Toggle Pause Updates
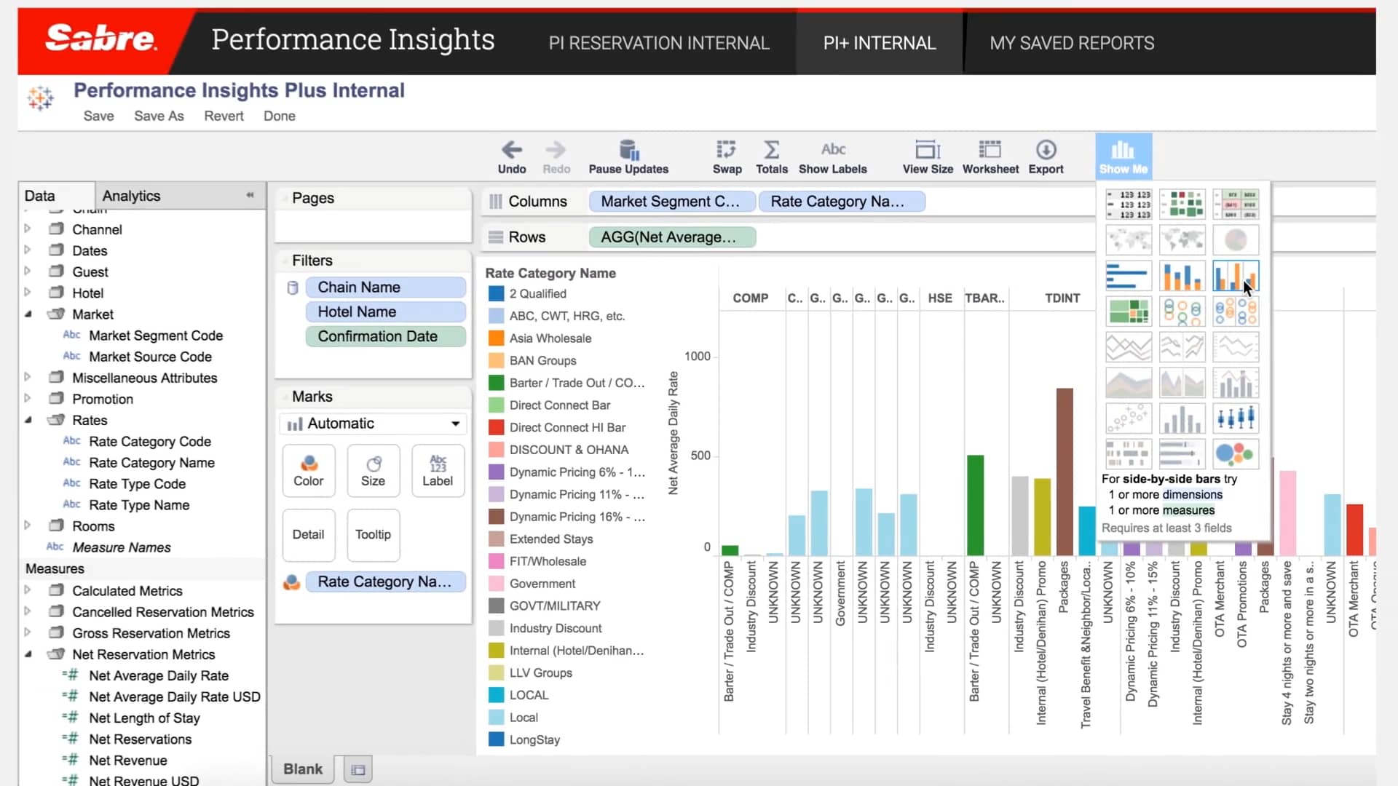This screenshot has width=1398, height=786. coord(628,155)
